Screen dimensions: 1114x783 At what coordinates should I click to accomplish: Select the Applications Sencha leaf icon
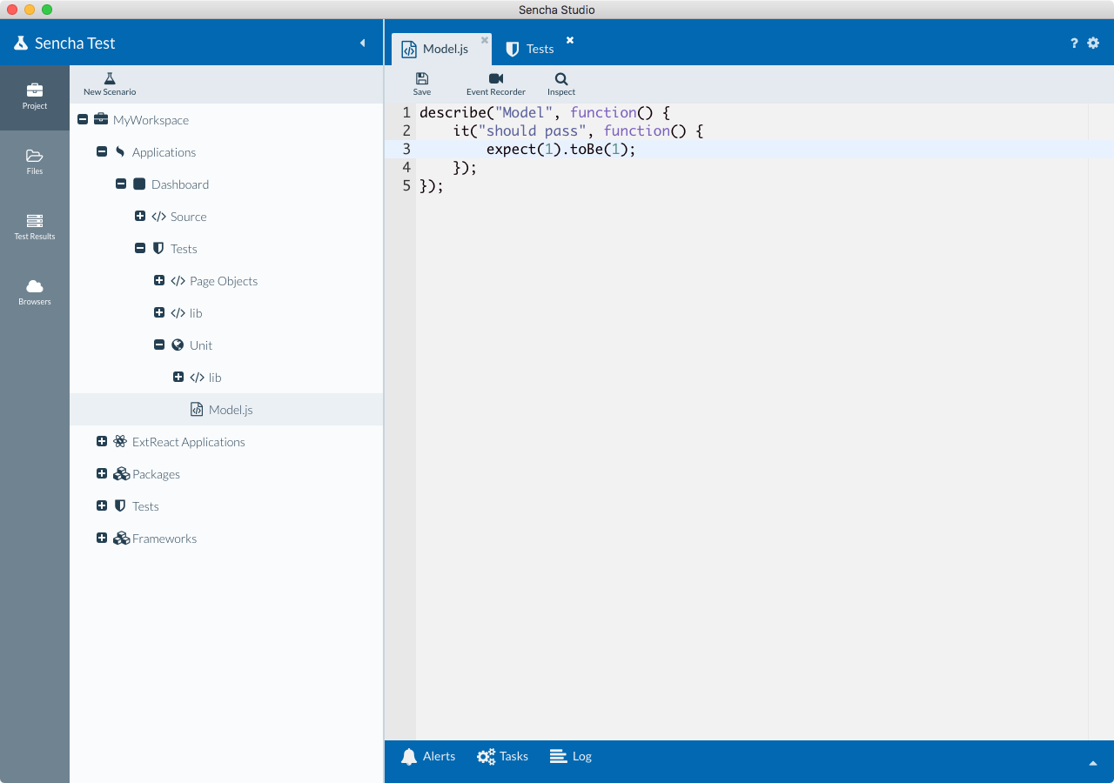[120, 152]
